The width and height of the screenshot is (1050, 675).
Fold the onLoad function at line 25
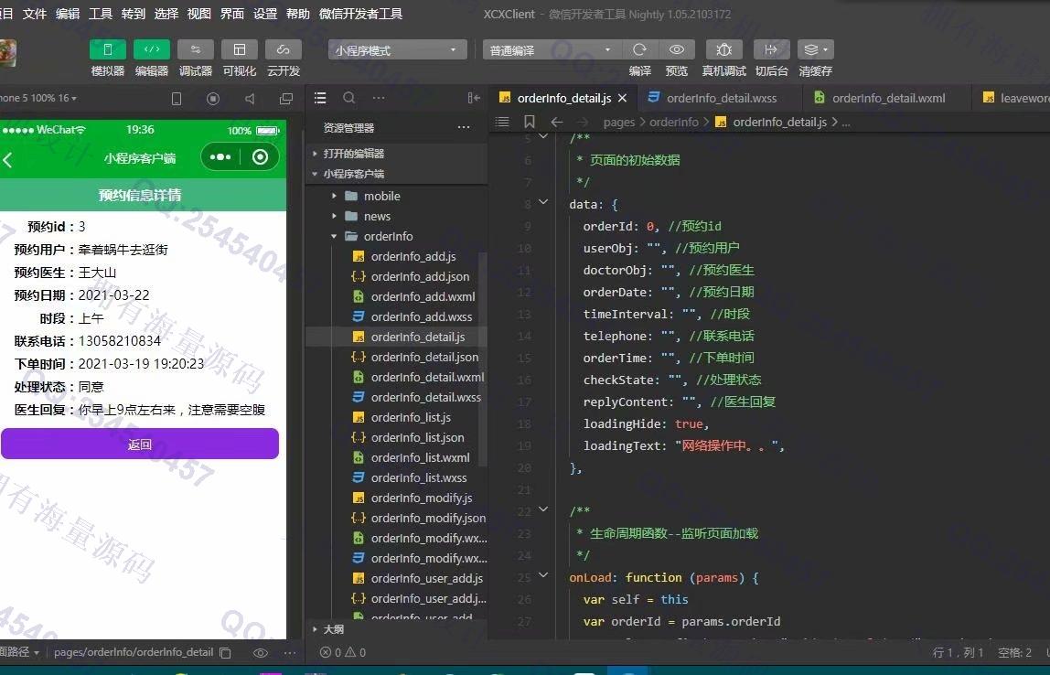(x=543, y=574)
